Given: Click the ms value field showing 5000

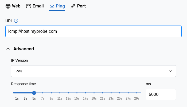Looking at the screenshot, I should (x=161, y=94).
